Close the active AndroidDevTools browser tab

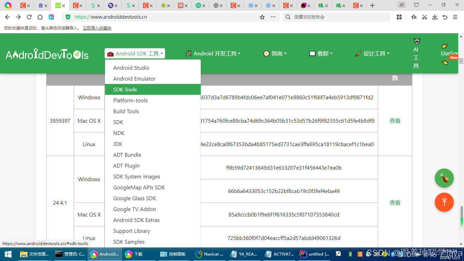coord(64,6)
